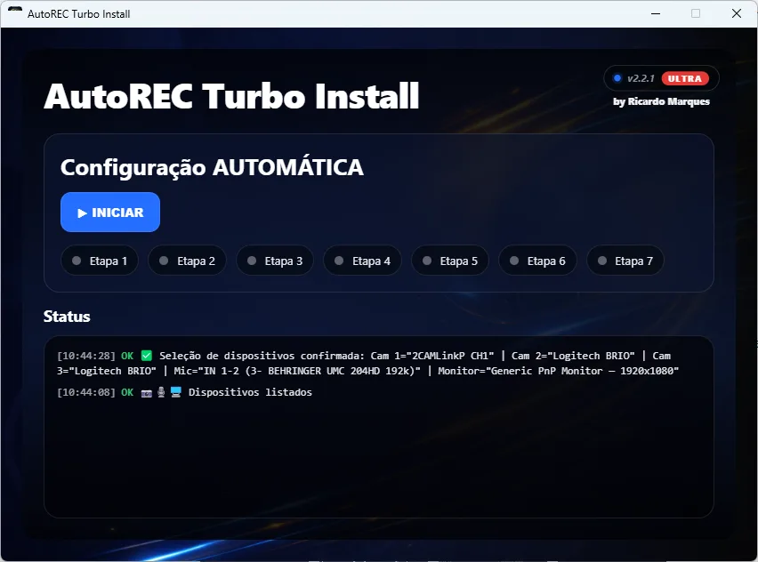Click the microphone emoji in Dispositivos listados row

point(161,392)
